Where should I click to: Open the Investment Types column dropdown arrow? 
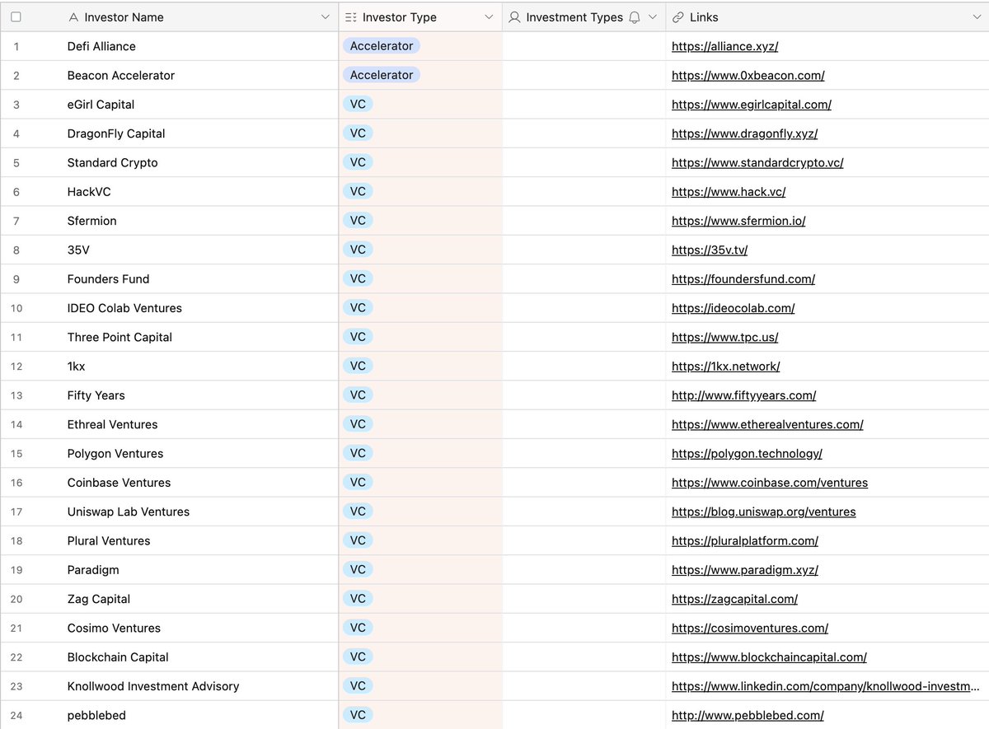(653, 17)
